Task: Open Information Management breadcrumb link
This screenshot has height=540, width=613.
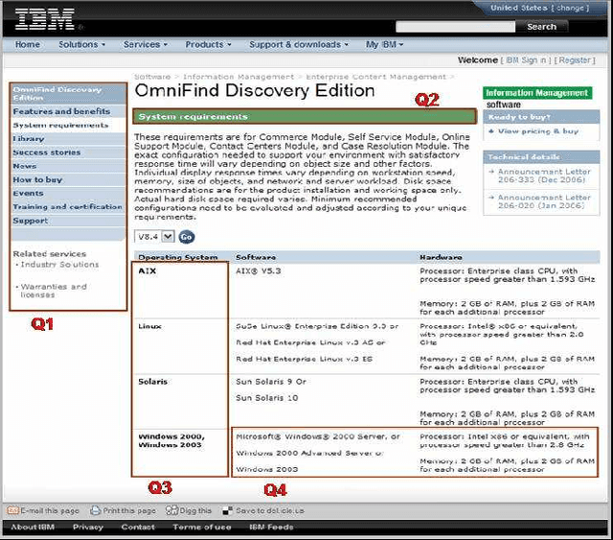Action: click(238, 77)
